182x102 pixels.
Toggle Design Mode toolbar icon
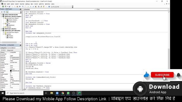pos(36,7)
